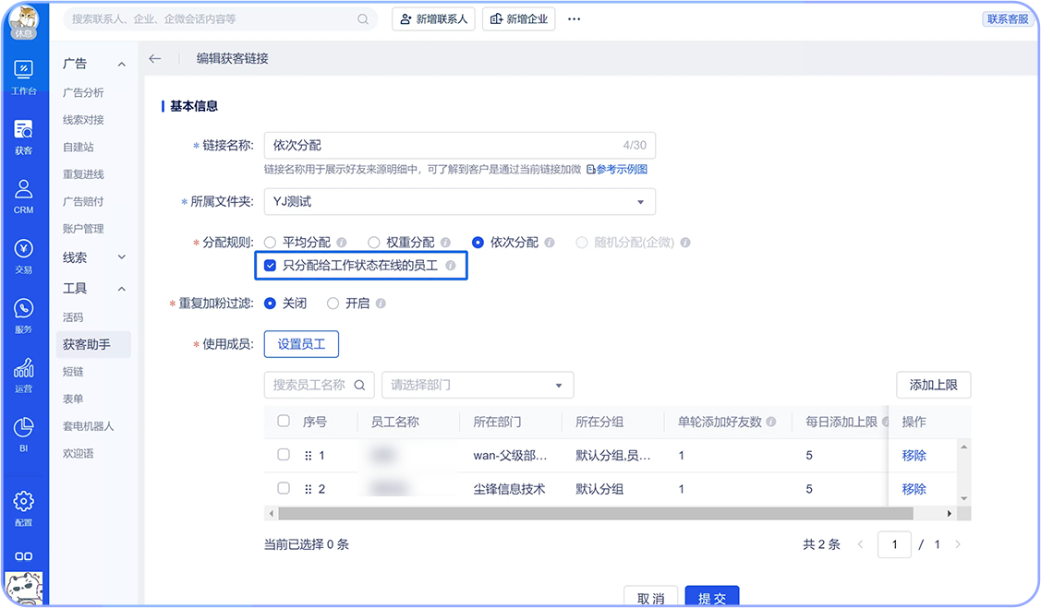Go to 运营 operations sidebar icon
1041x608 pixels.
(23, 375)
